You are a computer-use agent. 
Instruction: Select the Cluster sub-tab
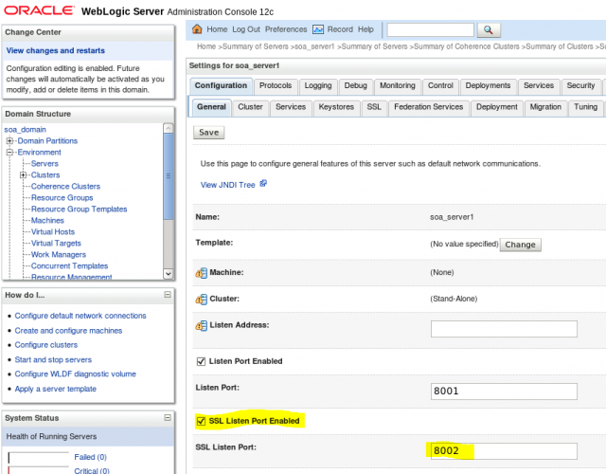click(250, 107)
